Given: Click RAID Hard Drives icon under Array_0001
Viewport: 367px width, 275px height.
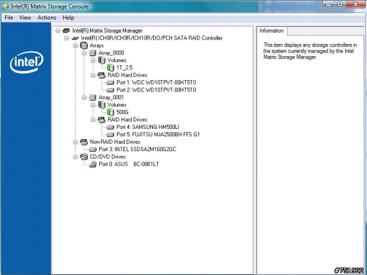Looking at the screenshot, I should (x=101, y=120).
